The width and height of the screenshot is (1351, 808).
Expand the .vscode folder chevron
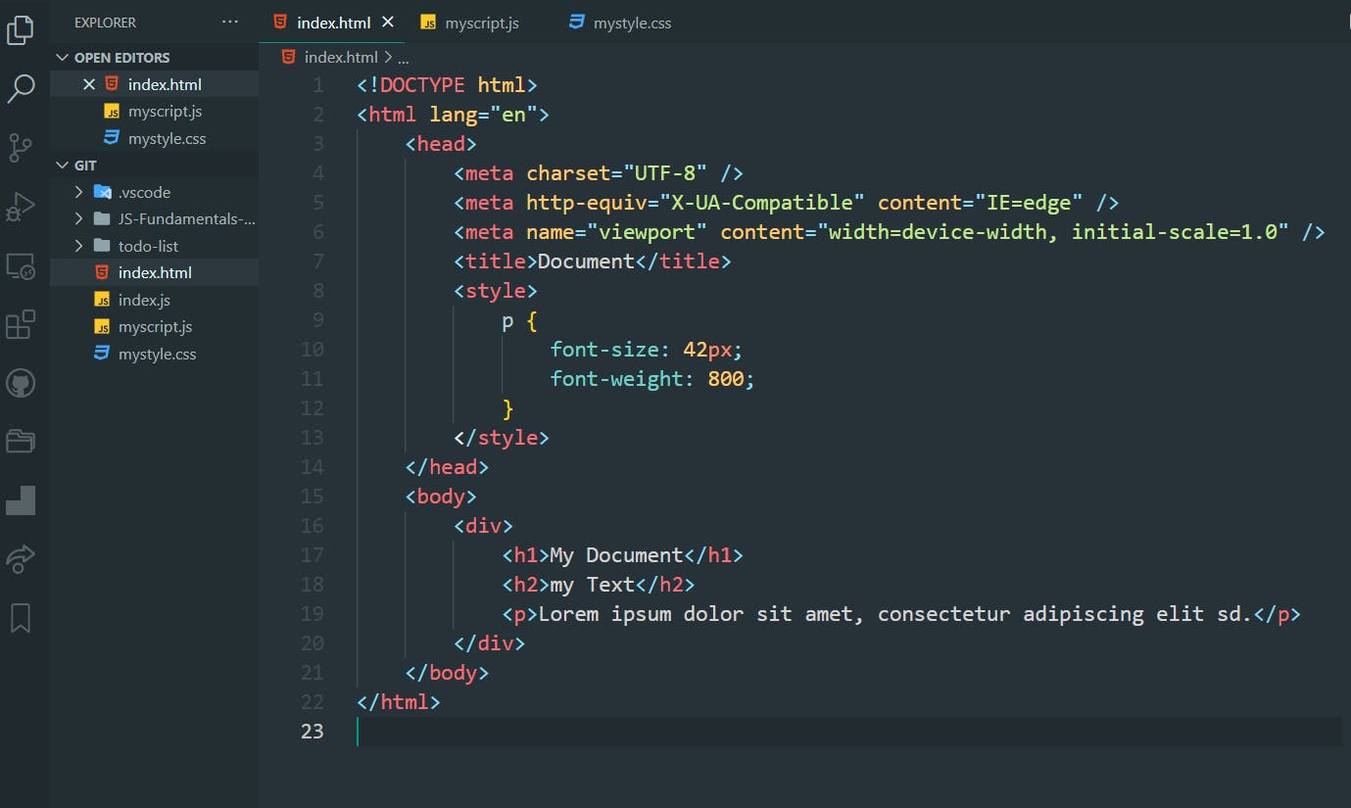point(78,192)
